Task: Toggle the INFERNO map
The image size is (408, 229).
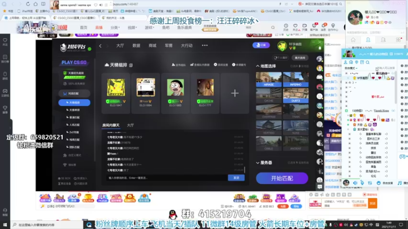Action: 296,79
